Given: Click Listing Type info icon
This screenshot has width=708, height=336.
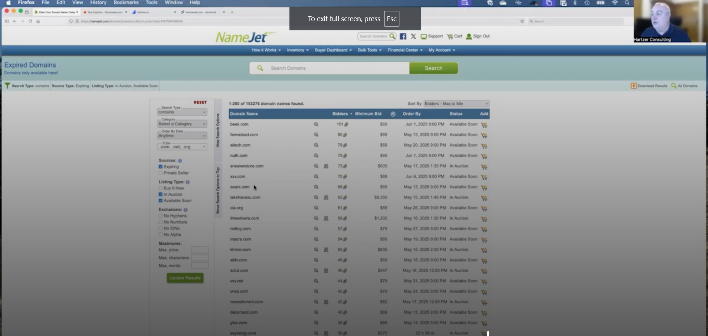Looking at the screenshot, I should coord(187,182).
